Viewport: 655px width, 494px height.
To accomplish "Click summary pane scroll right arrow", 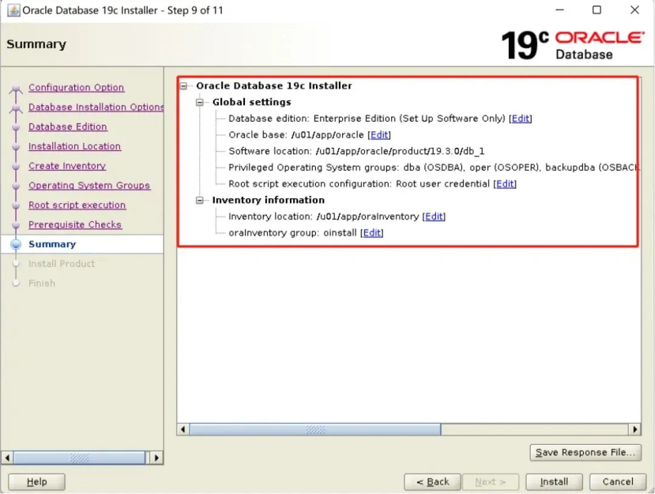I will click(x=635, y=429).
